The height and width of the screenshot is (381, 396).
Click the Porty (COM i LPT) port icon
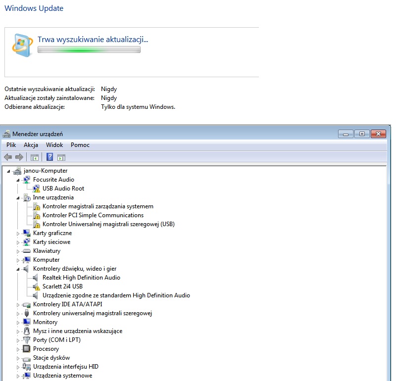27,340
